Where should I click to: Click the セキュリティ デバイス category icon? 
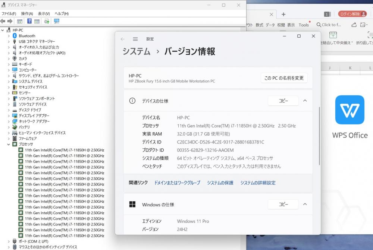coord(15,87)
